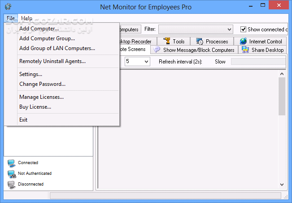Select Add Group of LAN Computers...
The image size is (292, 203).
click(61, 48)
